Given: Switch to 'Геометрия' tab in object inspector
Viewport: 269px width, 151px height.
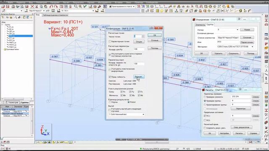Looking at the screenshot, I should pyautogui.click(x=13, y=102).
